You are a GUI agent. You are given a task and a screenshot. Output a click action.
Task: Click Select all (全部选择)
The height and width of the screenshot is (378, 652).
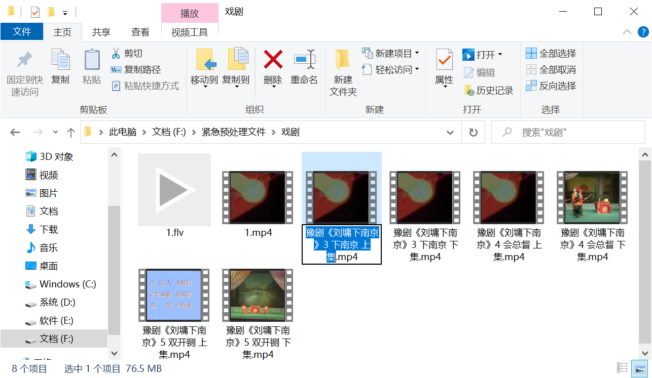click(551, 53)
